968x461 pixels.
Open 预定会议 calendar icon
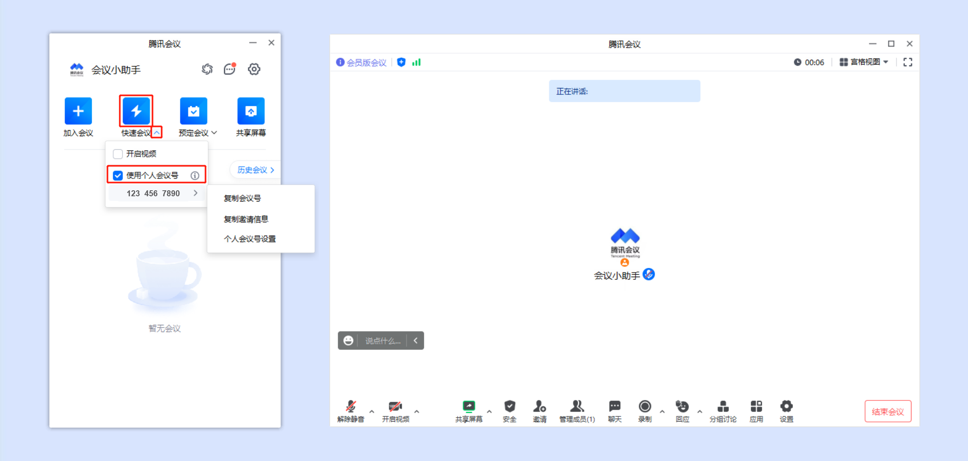coord(194,111)
